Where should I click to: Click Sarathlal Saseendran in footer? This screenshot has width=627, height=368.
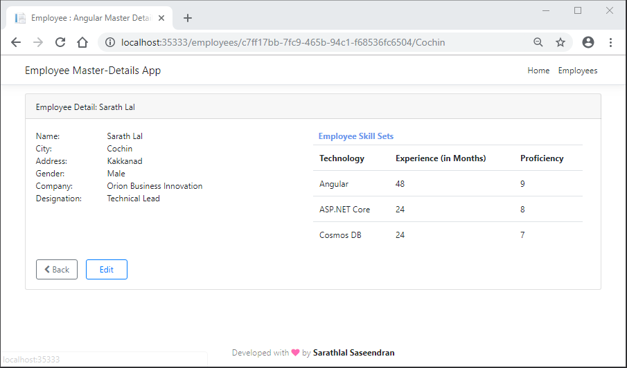tap(354, 353)
